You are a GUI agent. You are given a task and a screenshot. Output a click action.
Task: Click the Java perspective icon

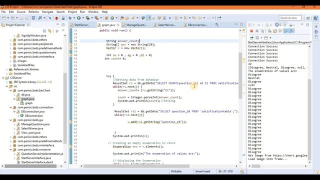click(315, 18)
